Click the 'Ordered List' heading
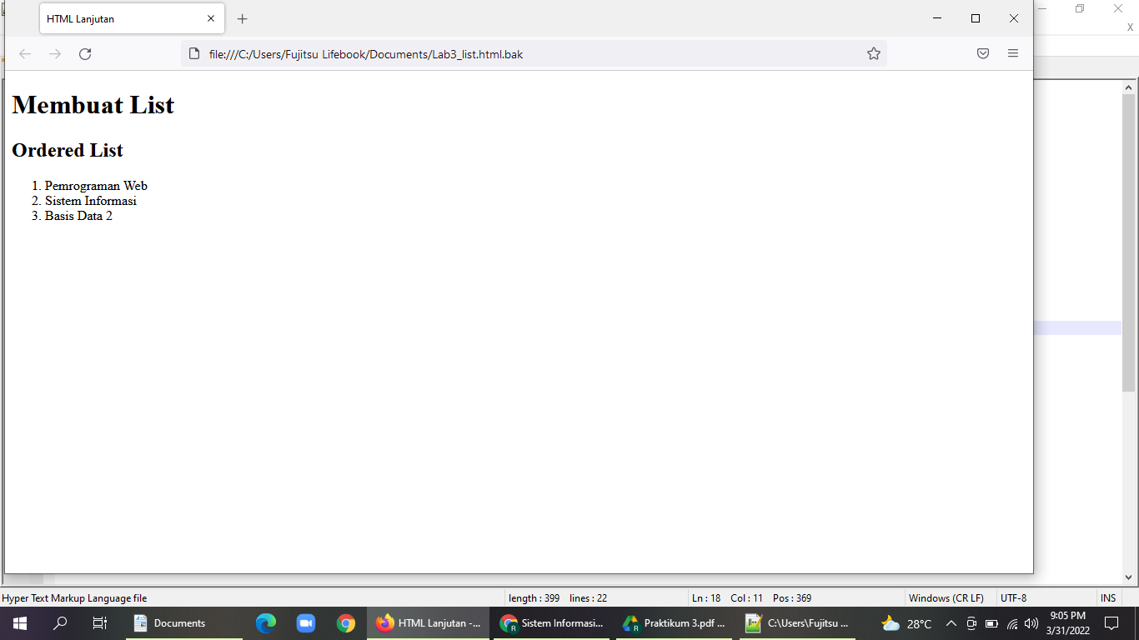 pos(68,150)
